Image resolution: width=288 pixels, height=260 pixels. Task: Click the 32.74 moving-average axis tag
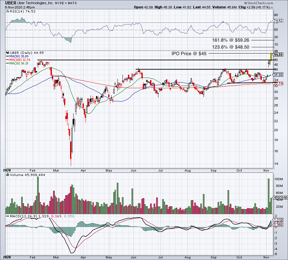click(x=278, y=84)
